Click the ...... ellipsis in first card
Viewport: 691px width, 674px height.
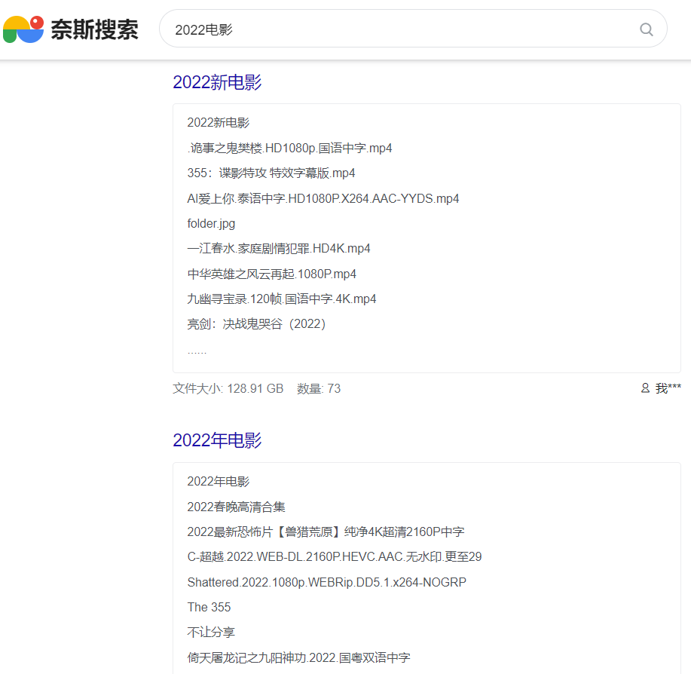pyautogui.click(x=197, y=351)
